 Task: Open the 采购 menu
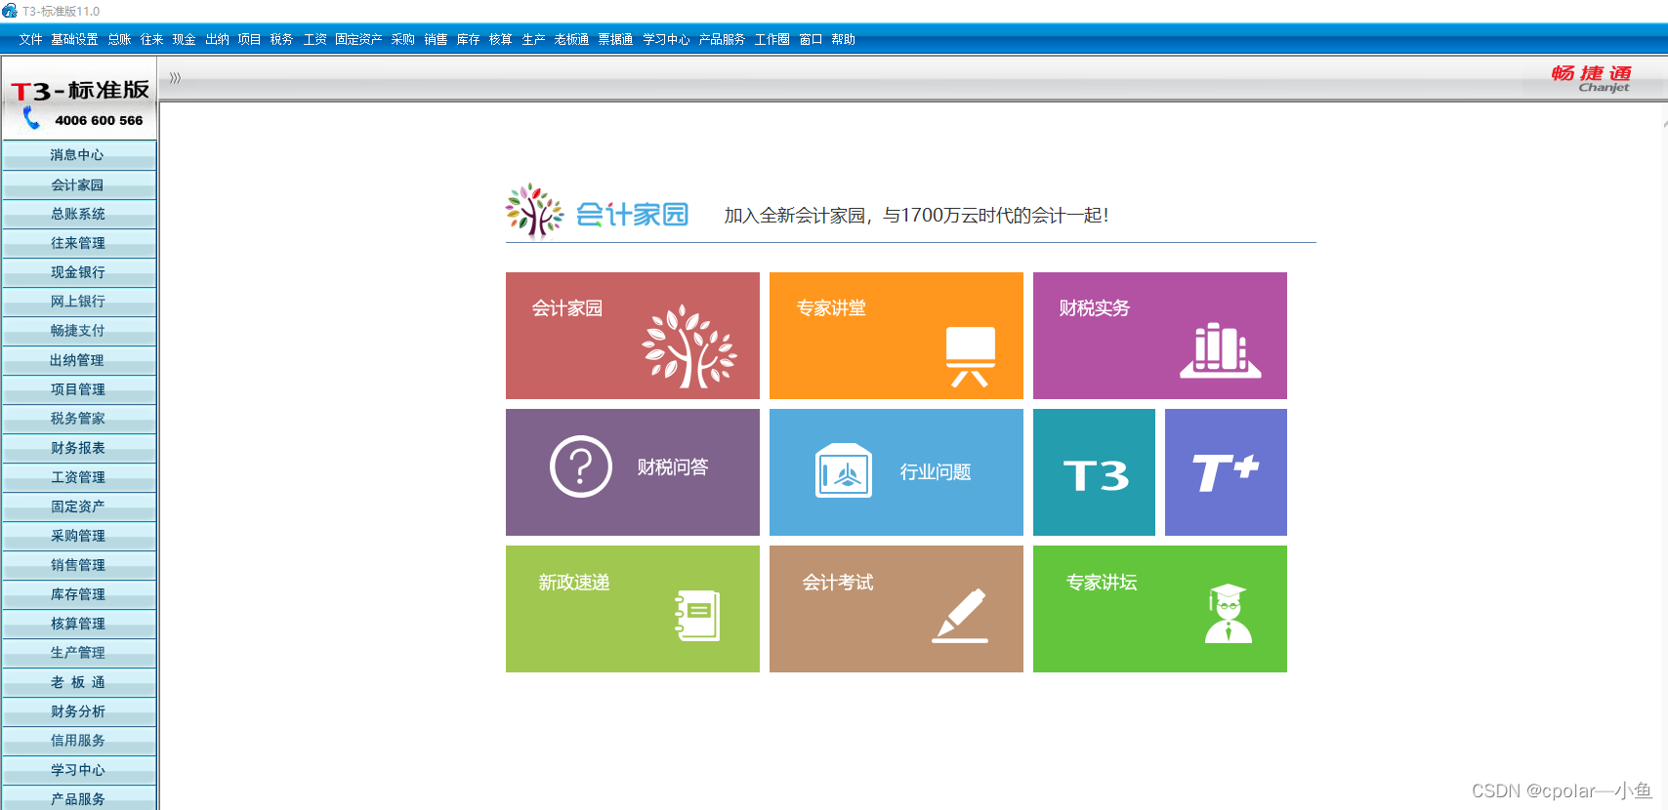tap(403, 39)
